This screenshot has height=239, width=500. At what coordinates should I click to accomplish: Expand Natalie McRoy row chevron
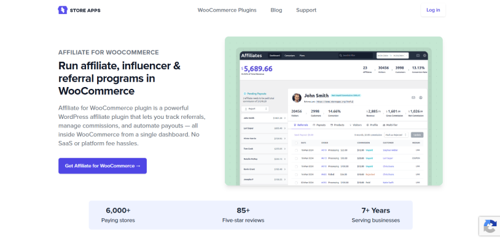tap(285, 159)
